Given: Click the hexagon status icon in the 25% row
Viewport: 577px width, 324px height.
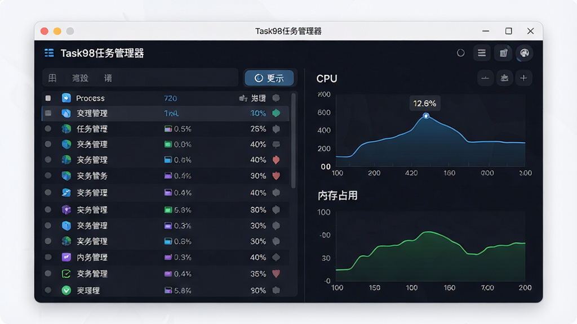Looking at the screenshot, I should [x=276, y=129].
